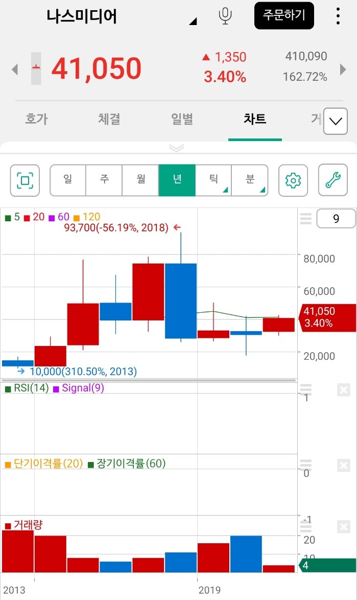The image size is (357, 600).
Task: Tap the current price 41,050
Action: pyautogui.click(x=97, y=68)
